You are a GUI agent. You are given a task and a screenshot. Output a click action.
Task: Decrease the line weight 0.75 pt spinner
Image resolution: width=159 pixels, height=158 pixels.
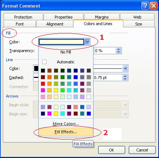point(125,79)
